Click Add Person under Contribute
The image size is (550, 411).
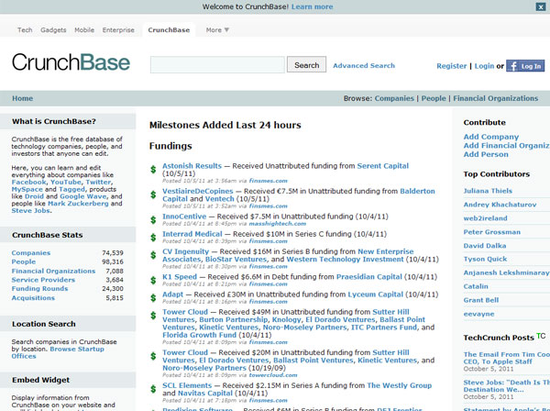[x=486, y=154]
